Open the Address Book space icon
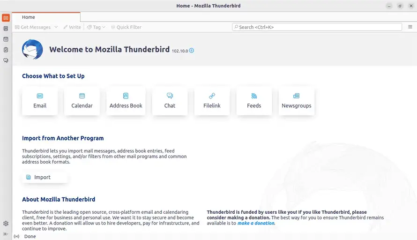Screen dimensions: 417x240 (x=6, y=29)
